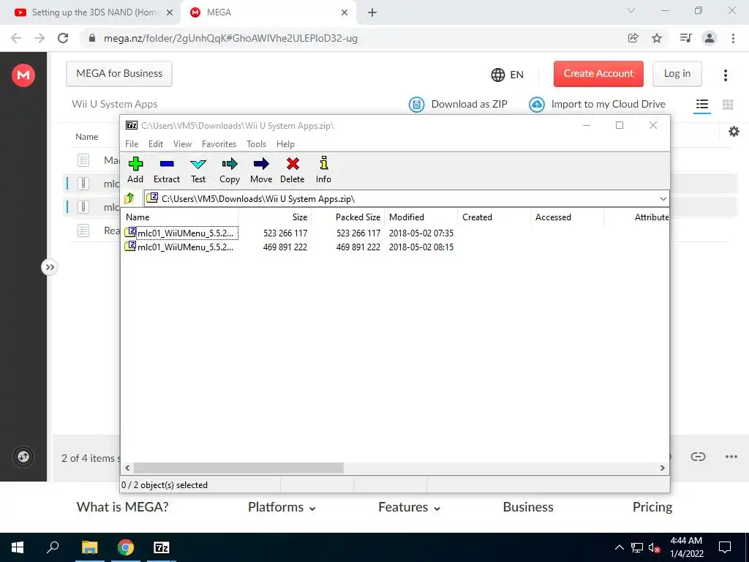The height and width of the screenshot is (562, 749).
Task: Expand the 7-Zip address path dropdown
Action: pyautogui.click(x=663, y=199)
